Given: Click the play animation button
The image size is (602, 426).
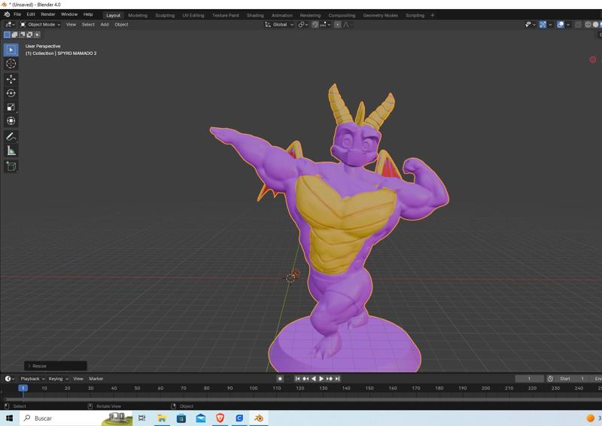Looking at the screenshot, I should coord(321,379).
